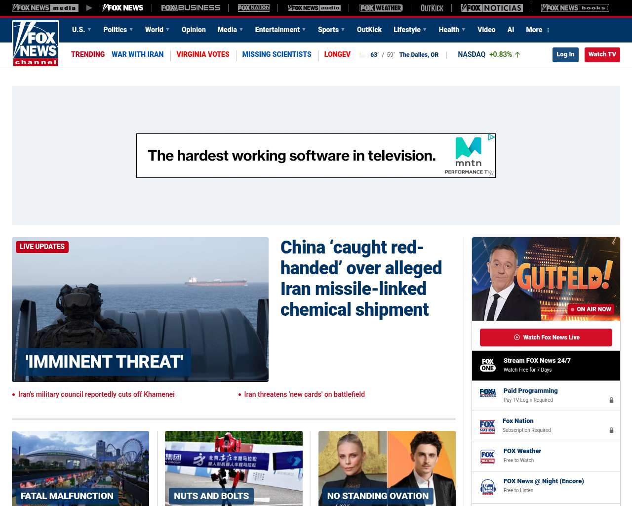Open Fox Weather logo in top bar
The image size is (632, 506).
[381, 8]
